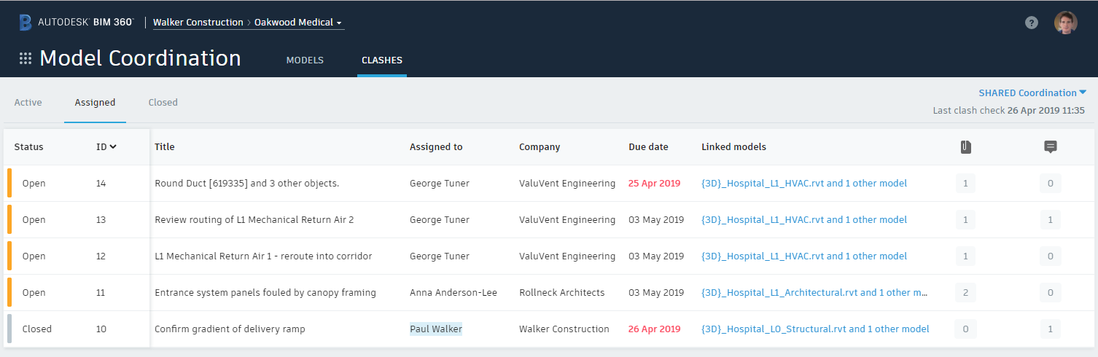Open the Oakwood Medical project dropdown
Image resolution: width=1098 pixels, height=357 pixels.
[299, 23]
